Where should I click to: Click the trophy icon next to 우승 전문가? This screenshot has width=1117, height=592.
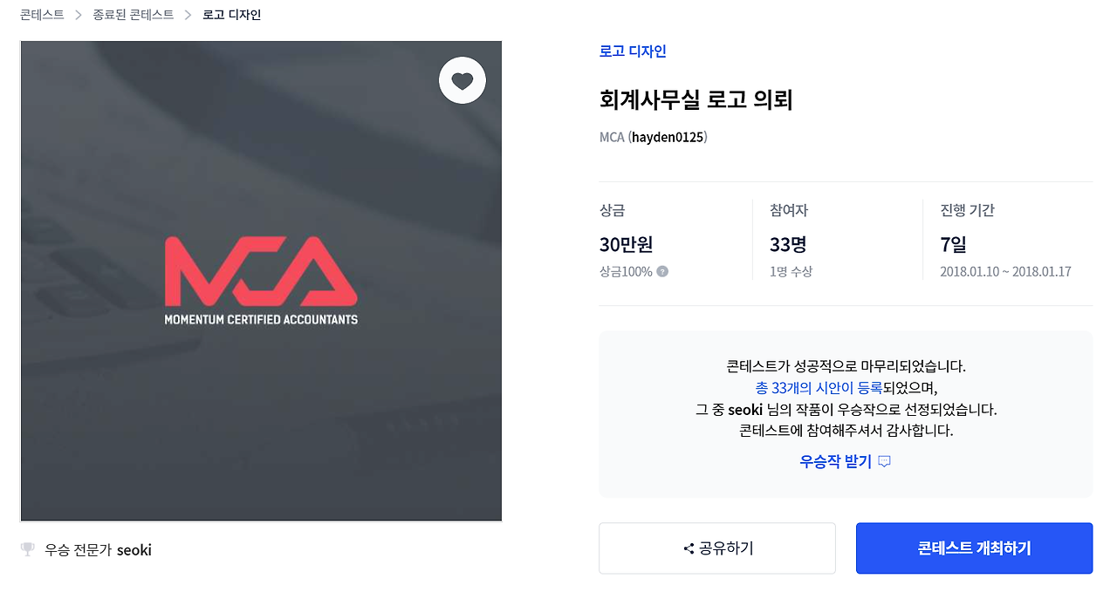[28, 549]
